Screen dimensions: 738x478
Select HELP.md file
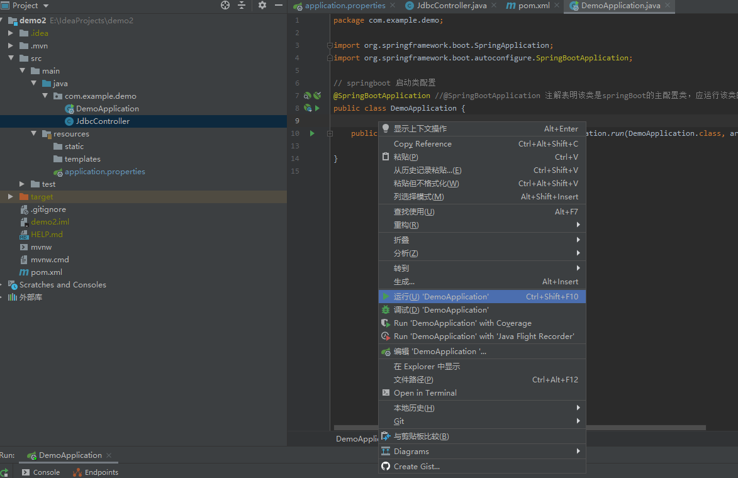(x=47, y=235)
